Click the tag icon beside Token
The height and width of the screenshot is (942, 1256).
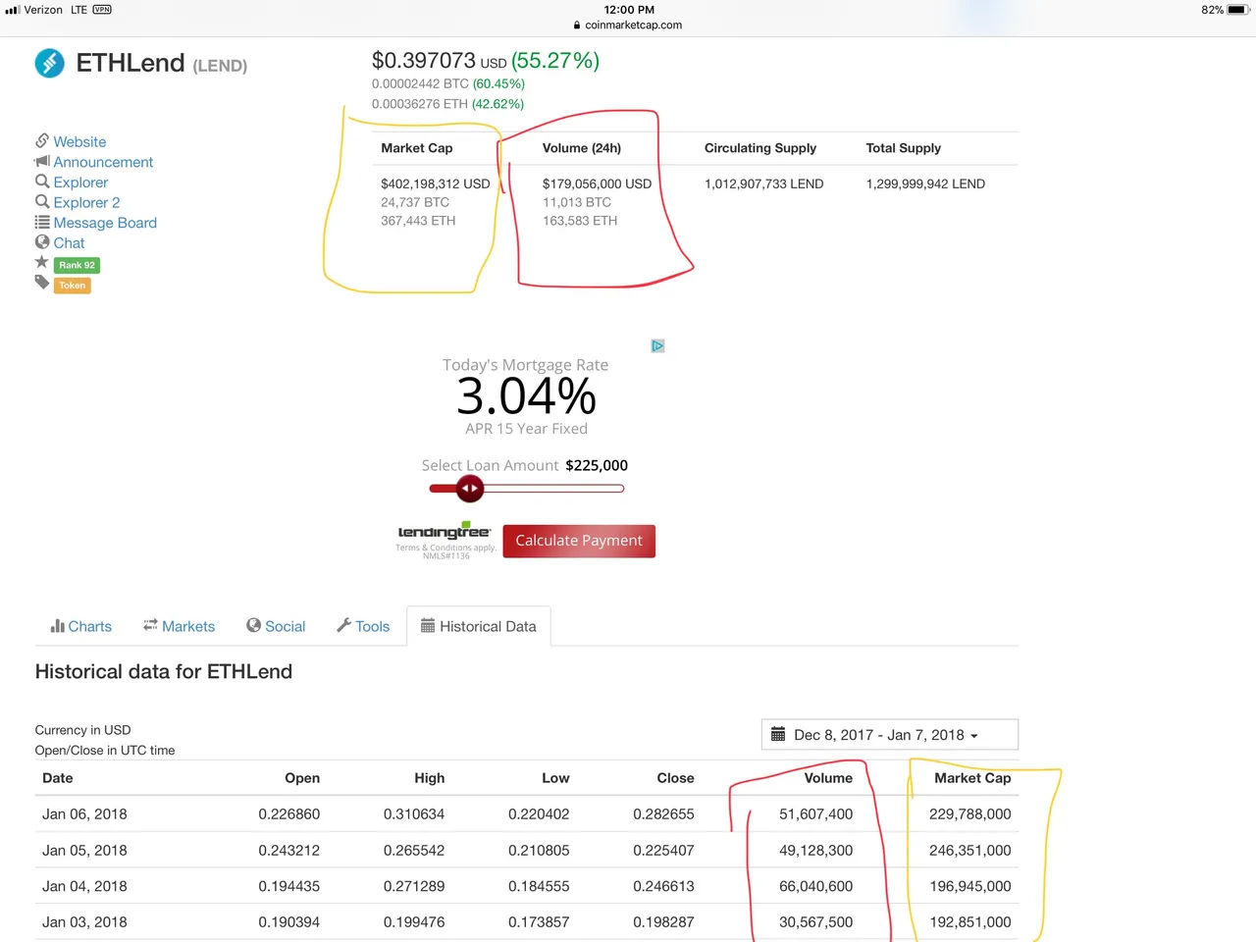point(42,283)
